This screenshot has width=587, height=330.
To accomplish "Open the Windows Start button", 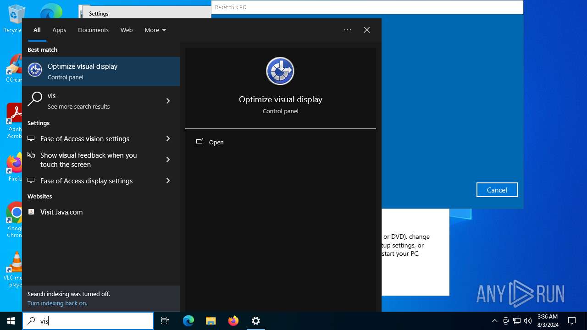I will coord(11,321).
